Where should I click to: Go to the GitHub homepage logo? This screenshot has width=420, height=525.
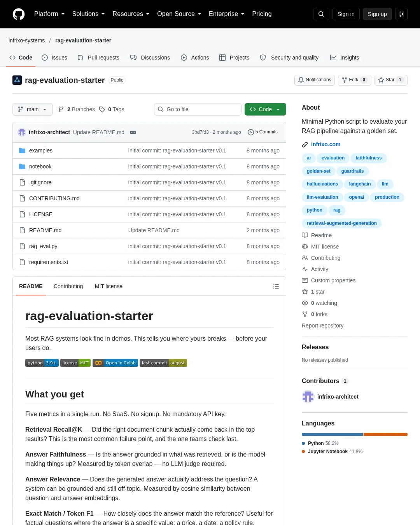pos(19,14)
